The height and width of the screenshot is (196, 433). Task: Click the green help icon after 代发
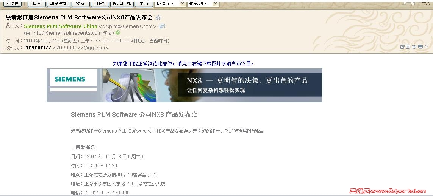coord(118,32)
